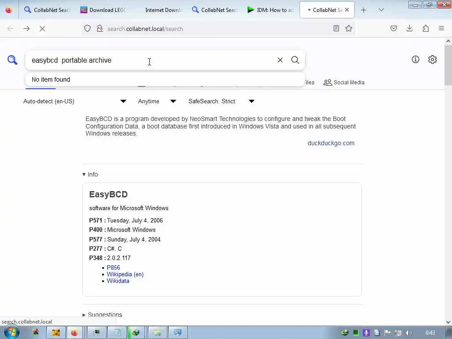Click the scrollbar up arrow

coord(448,41)
